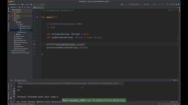
Task: Open the Commit tool window side tab
Action: [x=9, y=17]
